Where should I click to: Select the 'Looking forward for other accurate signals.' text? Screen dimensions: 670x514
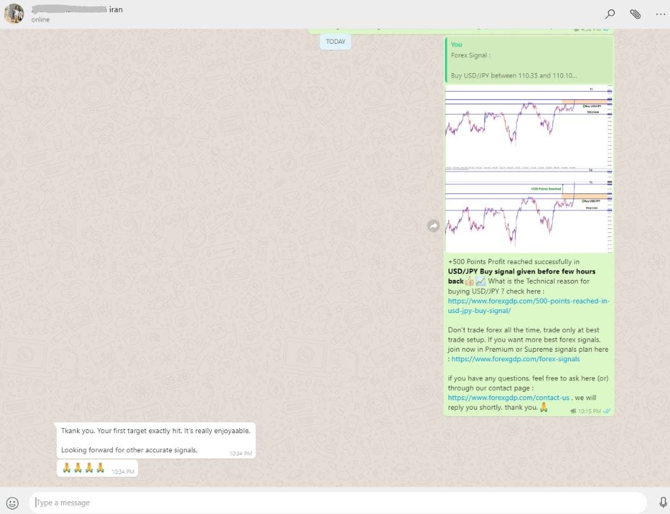tap(129, 450)
